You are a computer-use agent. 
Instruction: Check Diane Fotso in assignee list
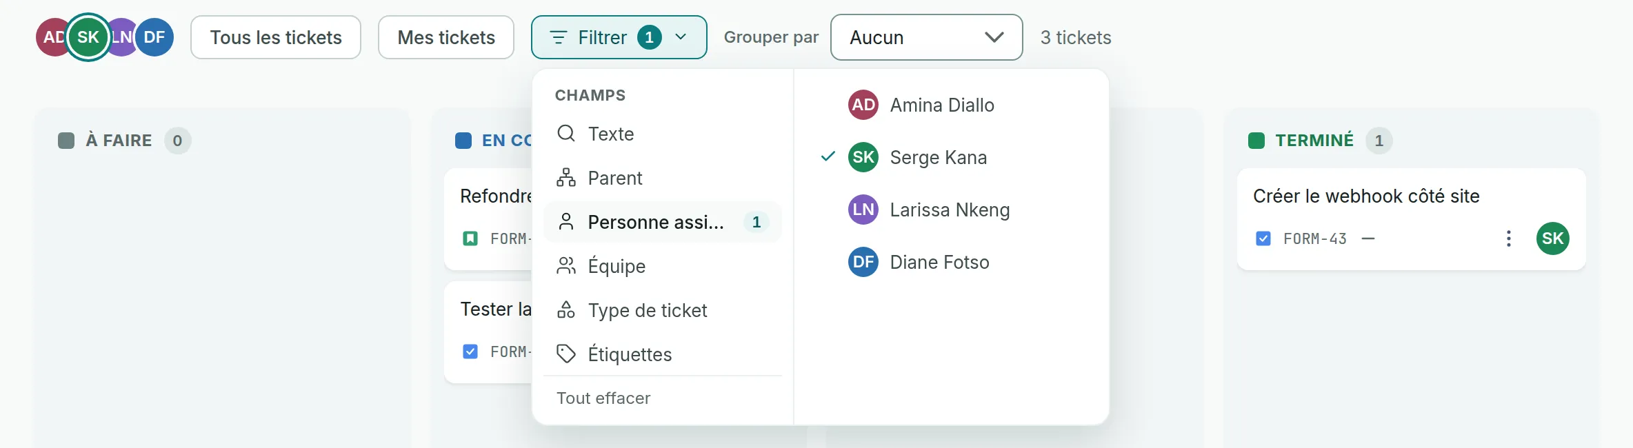click(x=952, y=262)
